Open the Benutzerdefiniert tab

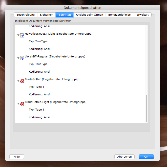pos(120,15)
